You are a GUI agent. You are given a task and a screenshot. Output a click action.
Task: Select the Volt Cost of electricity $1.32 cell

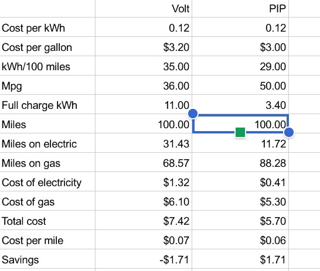click(144, 181)
